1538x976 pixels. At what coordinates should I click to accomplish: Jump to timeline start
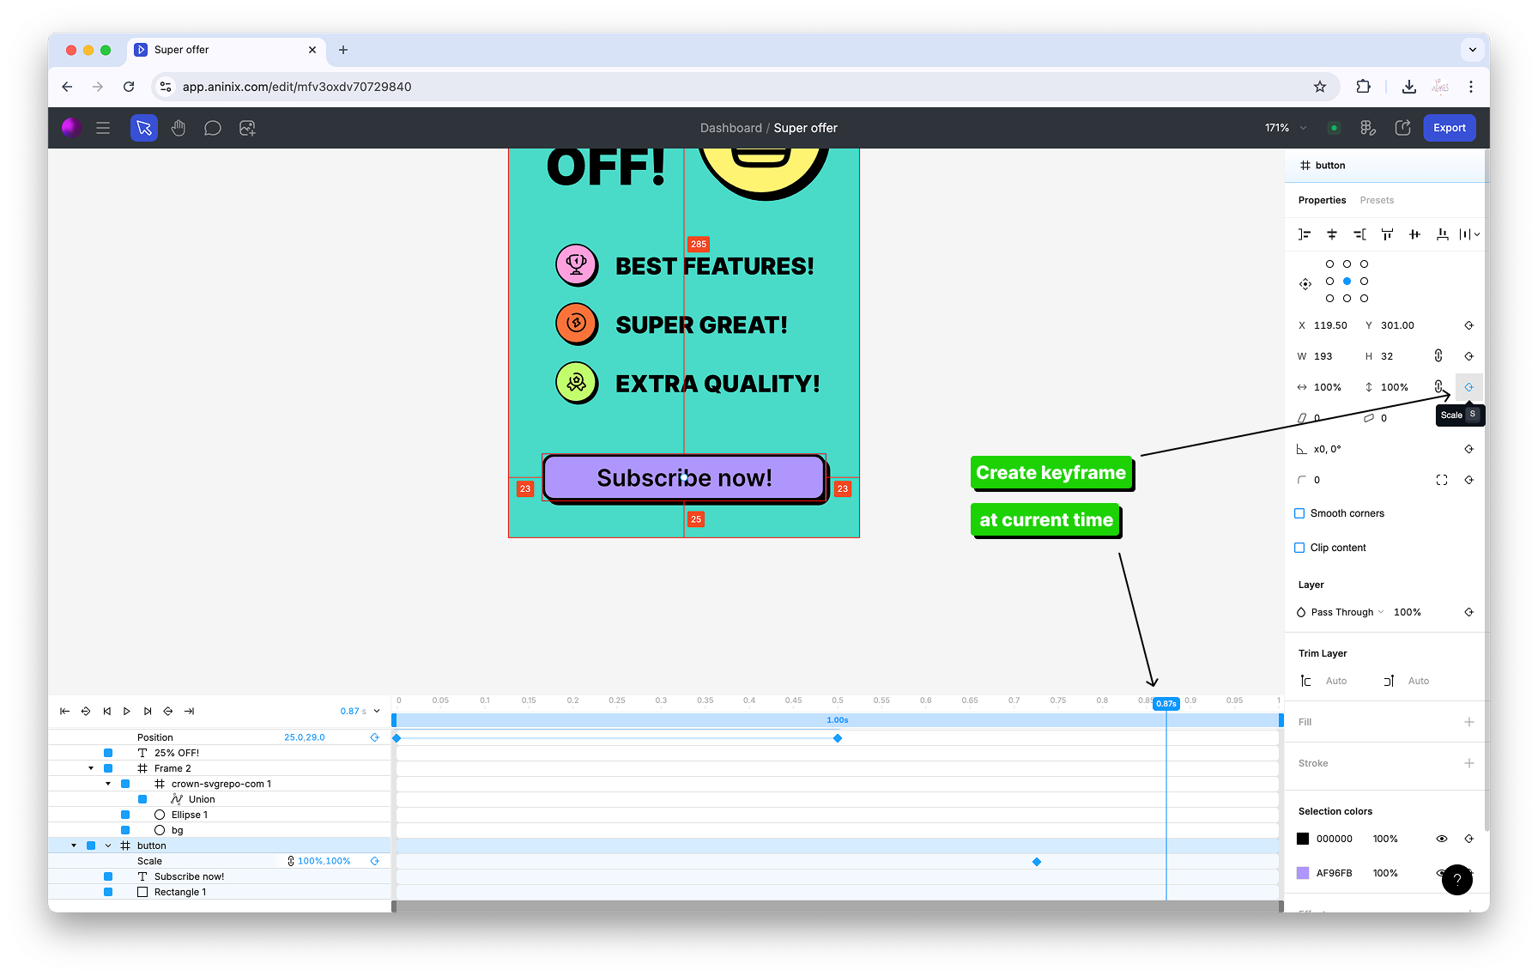64,711
